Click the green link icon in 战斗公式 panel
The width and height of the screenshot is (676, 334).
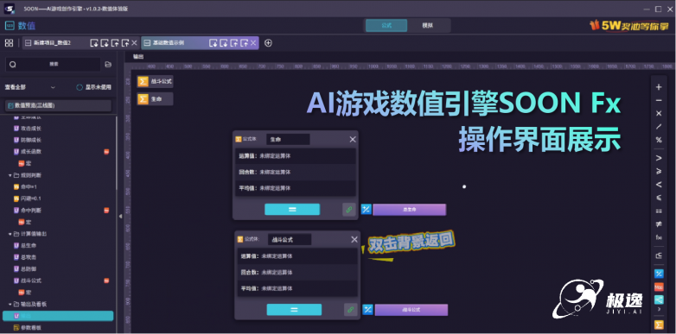tap(351, 310)
